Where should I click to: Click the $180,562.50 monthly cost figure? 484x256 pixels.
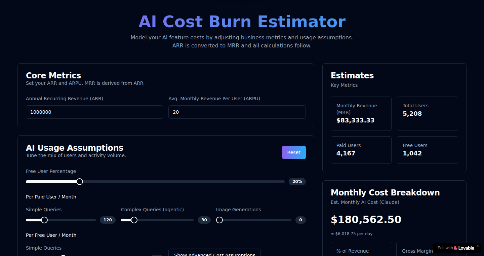pos(366,220)
